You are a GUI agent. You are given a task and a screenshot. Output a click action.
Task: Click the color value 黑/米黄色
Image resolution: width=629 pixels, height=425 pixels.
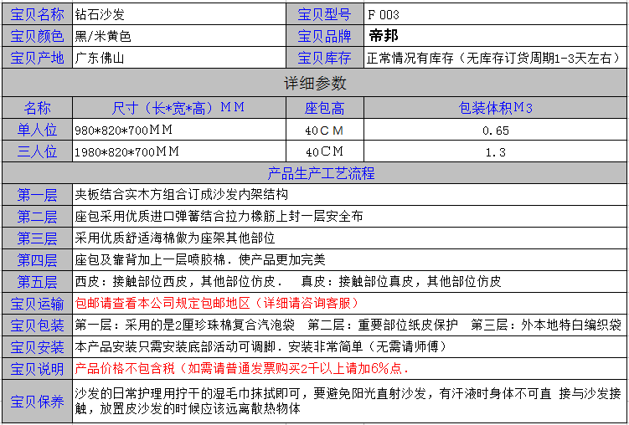click(103, 37)
